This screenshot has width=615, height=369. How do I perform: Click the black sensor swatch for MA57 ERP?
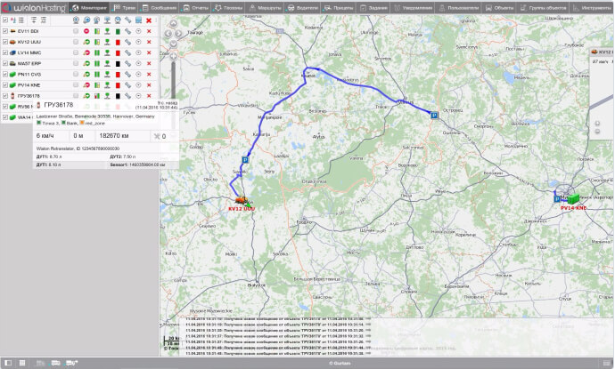click(x=118, y=63)
